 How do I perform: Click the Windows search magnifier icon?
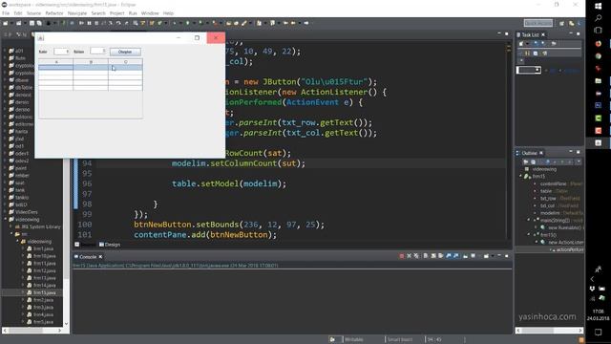[x=599, y=18]
